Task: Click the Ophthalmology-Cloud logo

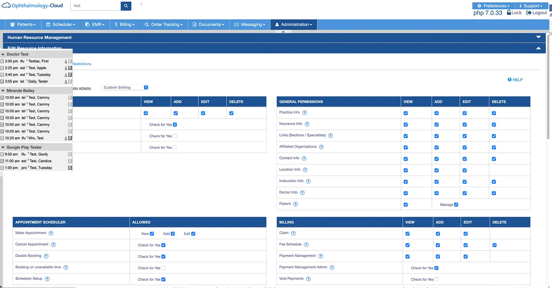Action: pos(32,6)
